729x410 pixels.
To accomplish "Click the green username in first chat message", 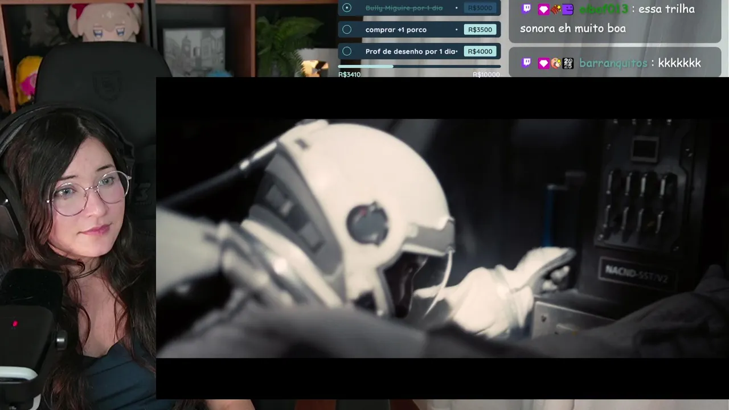I will (x=604, y=9).
